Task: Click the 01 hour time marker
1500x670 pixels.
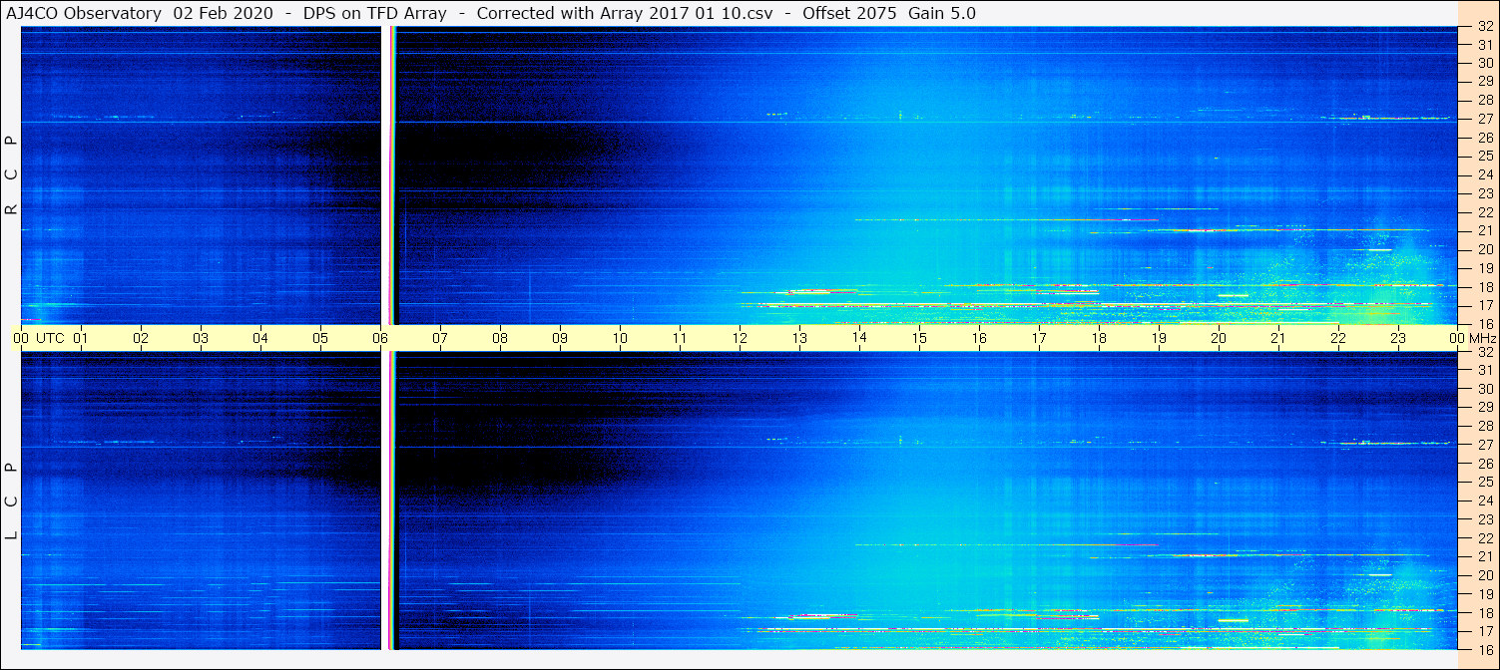Action: (x=81, y=338)
